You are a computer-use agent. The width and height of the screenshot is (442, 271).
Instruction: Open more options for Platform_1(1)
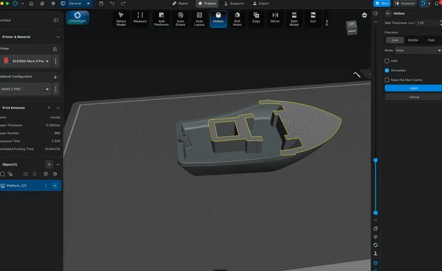tap(46, 185)
